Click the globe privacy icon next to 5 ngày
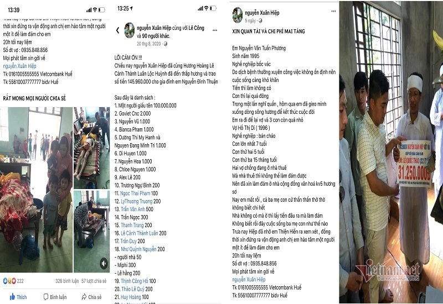Viewport: 443px width, 304px height. tap(260, 20)
